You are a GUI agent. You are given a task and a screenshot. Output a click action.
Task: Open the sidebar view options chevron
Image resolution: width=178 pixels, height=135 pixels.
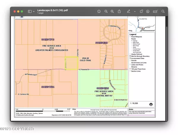(33, 11)
